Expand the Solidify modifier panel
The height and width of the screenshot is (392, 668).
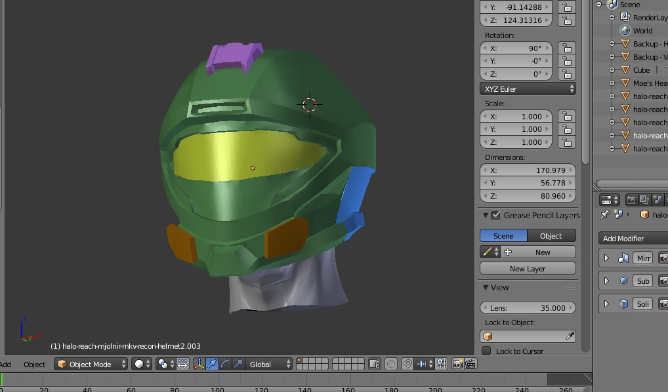click(x=607, y=304)
